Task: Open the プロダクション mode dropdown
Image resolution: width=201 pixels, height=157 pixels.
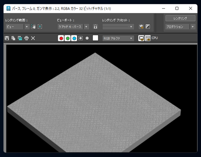Action: tap(180, 26)
